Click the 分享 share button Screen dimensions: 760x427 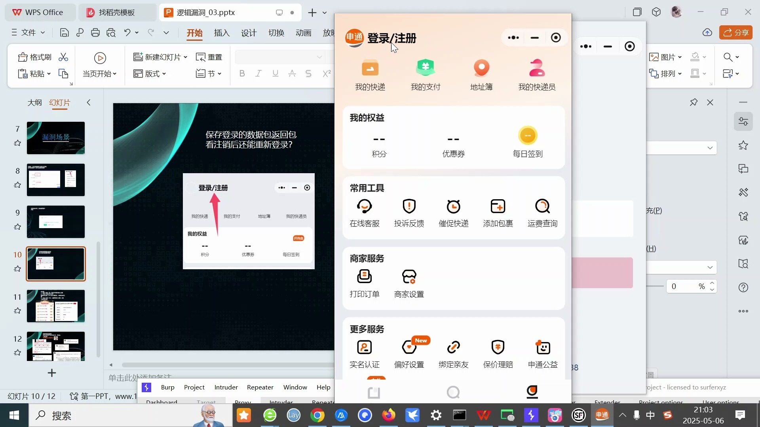click(736, 32)
